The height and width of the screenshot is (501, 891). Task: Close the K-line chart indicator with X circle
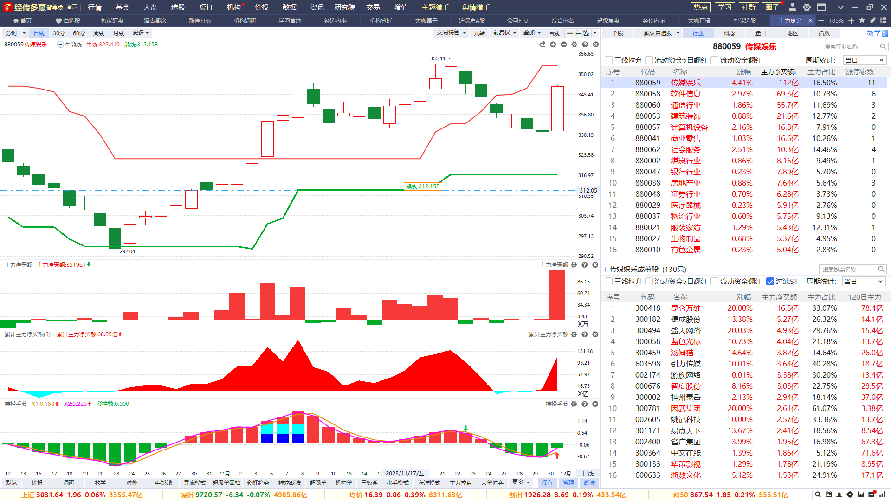(596, 45)
